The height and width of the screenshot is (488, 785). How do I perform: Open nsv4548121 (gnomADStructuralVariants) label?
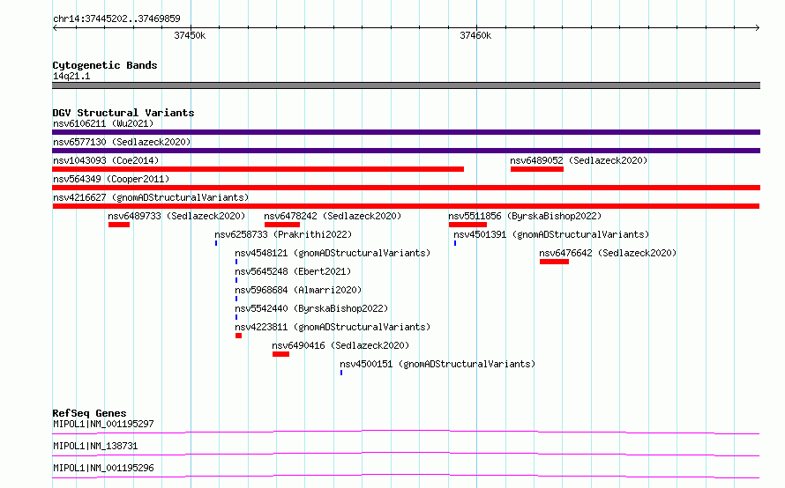333,253
